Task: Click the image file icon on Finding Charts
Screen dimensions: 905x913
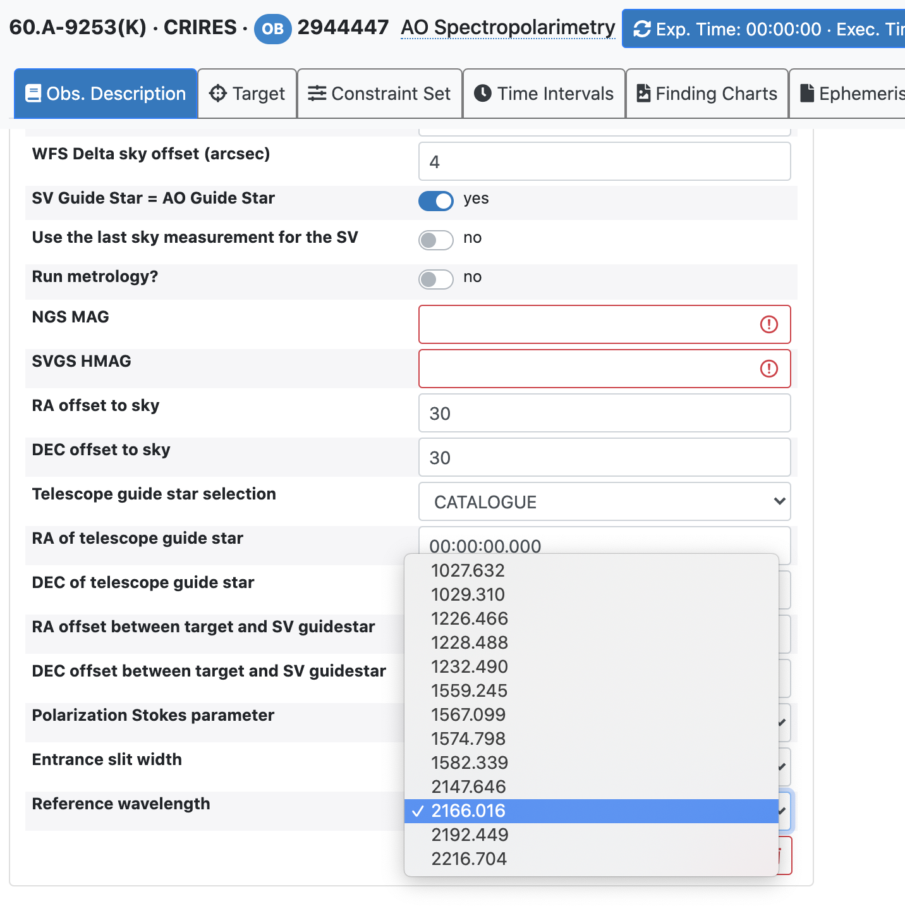Action: 643,94
